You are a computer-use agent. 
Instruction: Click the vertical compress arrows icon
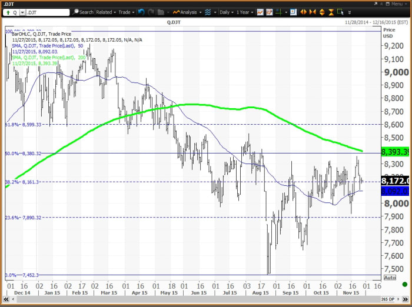(x=331, y=12)
